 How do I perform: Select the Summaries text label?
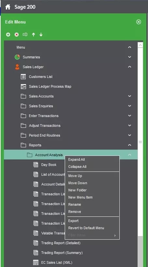[x=31, y=57]
